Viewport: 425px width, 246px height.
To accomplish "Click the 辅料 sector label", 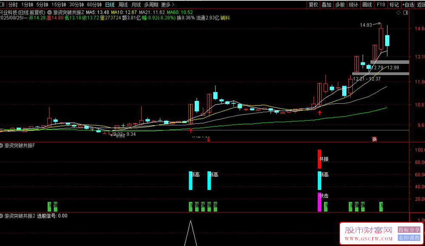I will pyautogui.click(x=225, y=18).
